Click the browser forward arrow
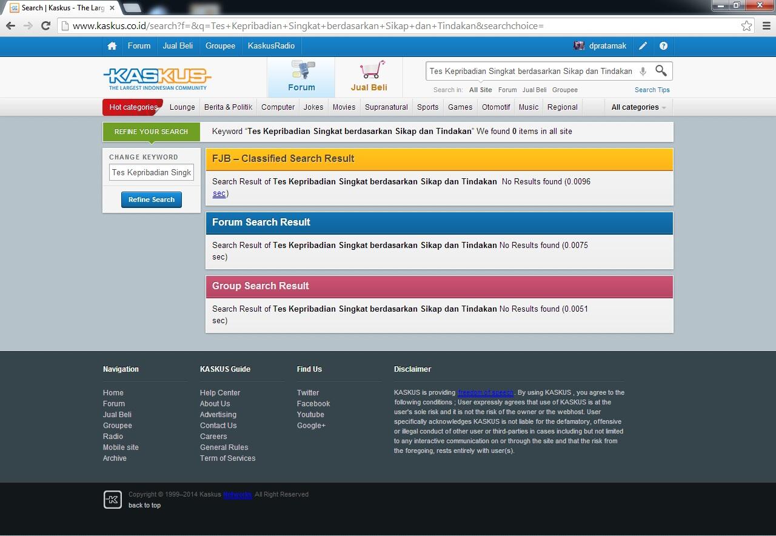 (x=28, y=25)
